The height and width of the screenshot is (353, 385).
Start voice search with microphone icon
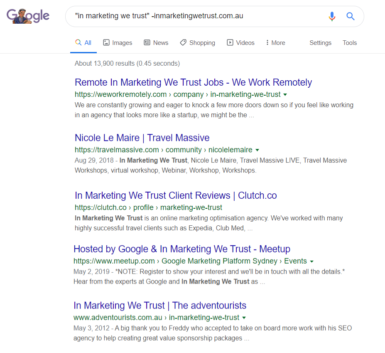point(332,16)
